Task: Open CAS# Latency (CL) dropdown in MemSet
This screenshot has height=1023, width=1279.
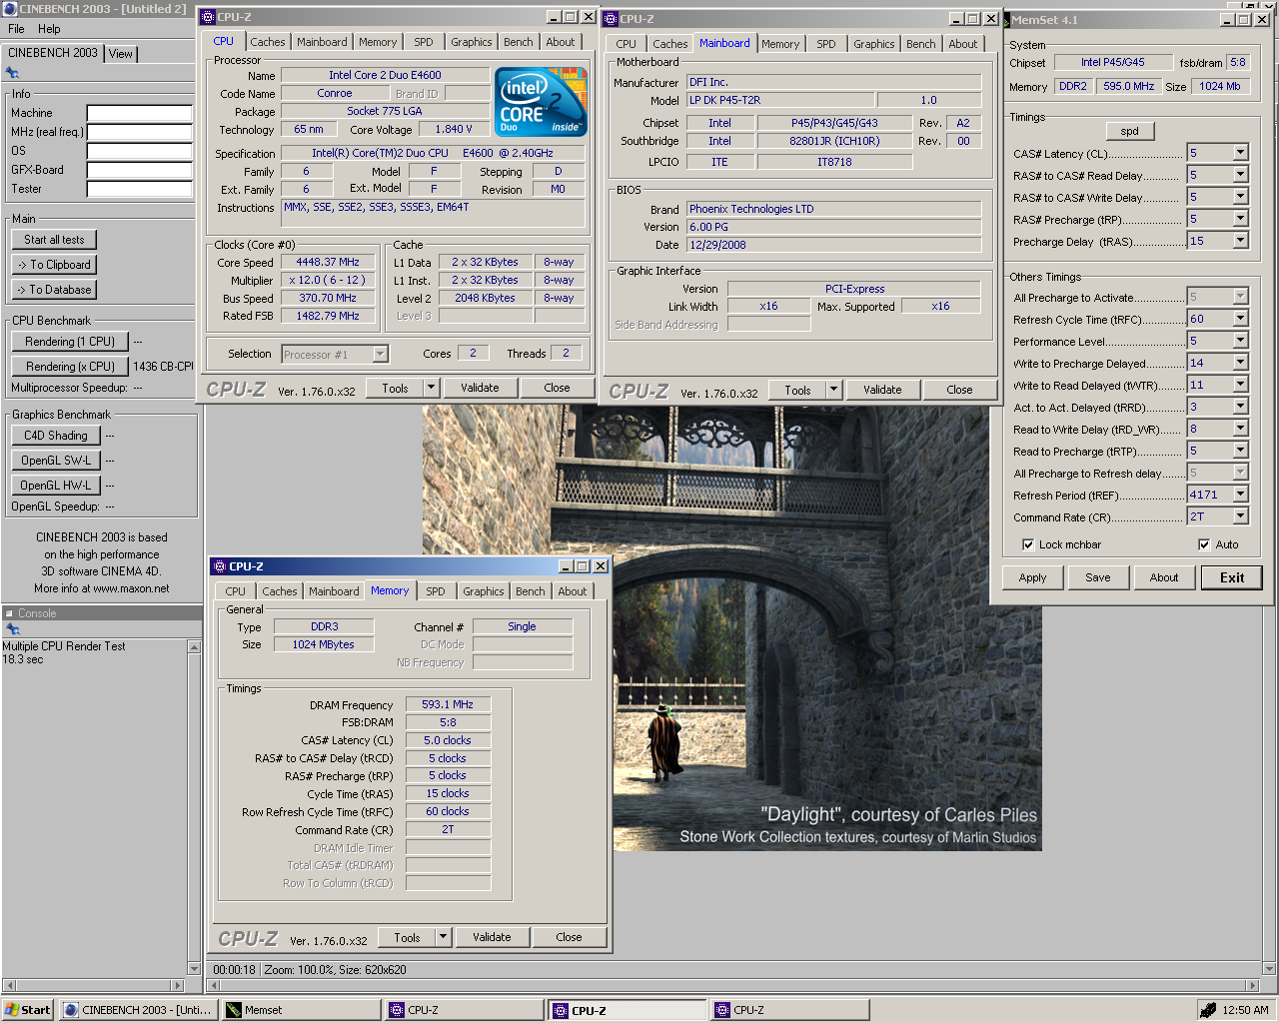Action: click(1240, 153)
